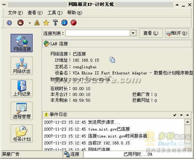Open the 工具(T) menu
Viewport: 194px width, 159px height.
click(55, 13)
